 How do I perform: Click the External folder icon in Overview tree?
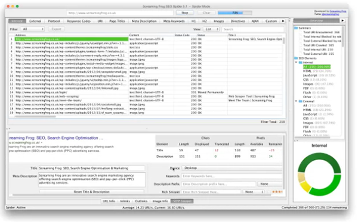[301, 101]
